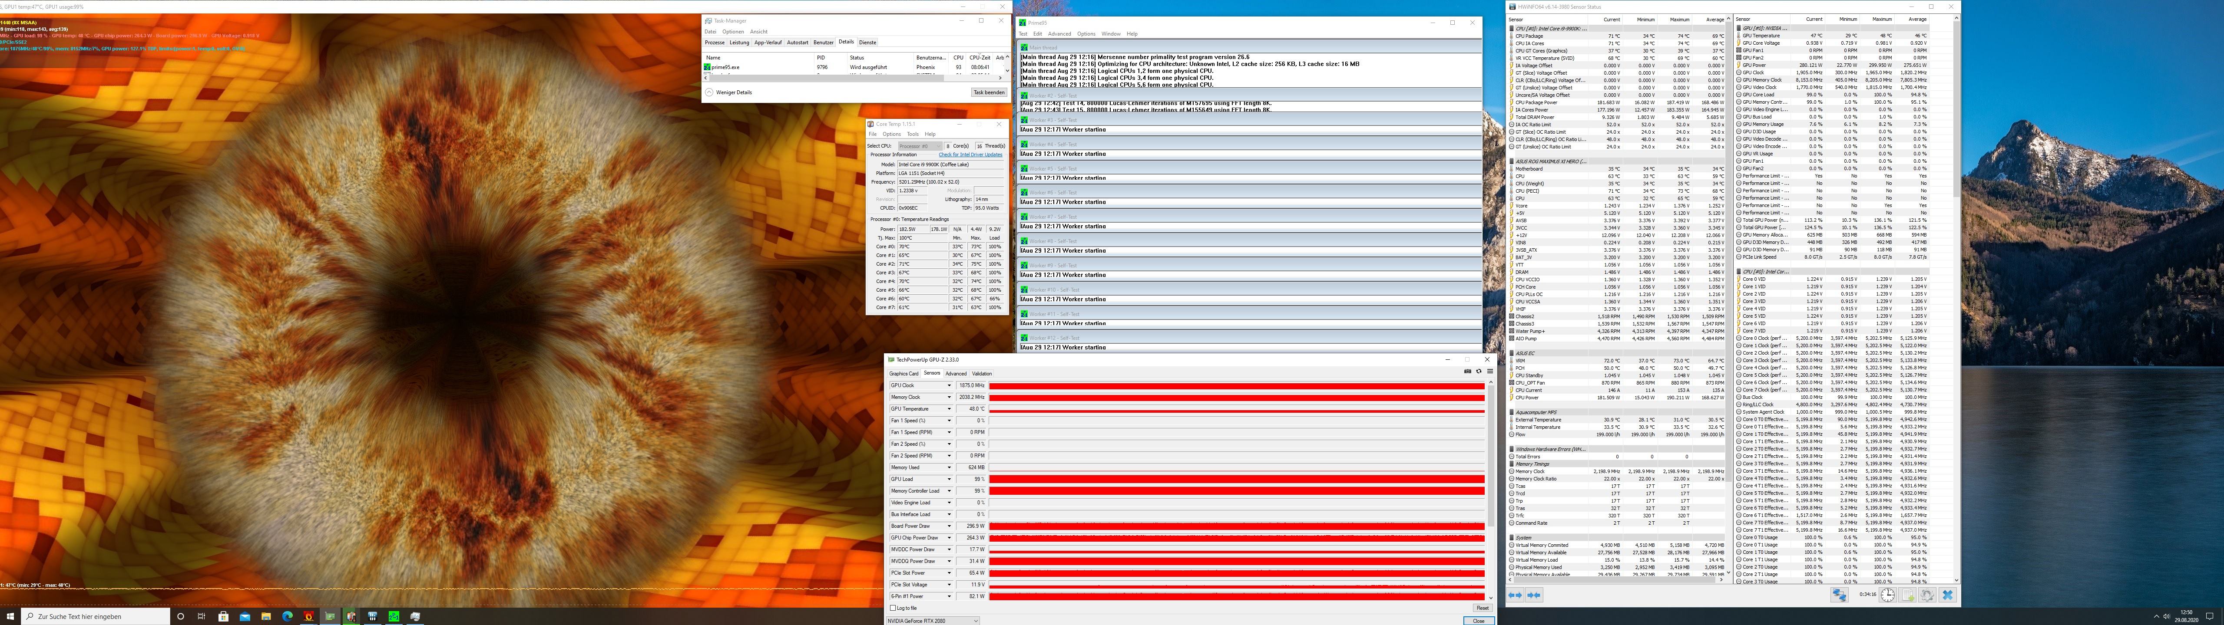Open the Help menu in Core Temp
Image resolution: width=2224 pixels, height=625 pixels.
click(930, 134)
